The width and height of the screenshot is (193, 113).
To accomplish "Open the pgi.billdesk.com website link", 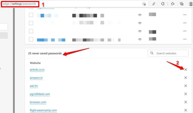I will [x=40, y=94].
